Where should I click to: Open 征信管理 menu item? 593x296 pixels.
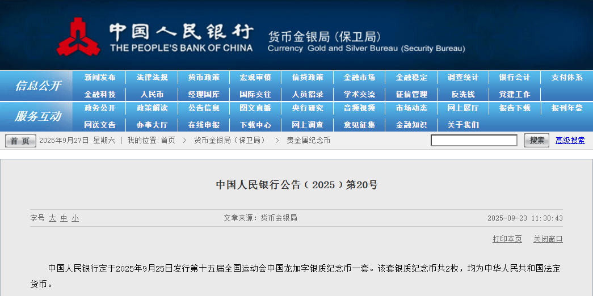[x=411, y=94]
